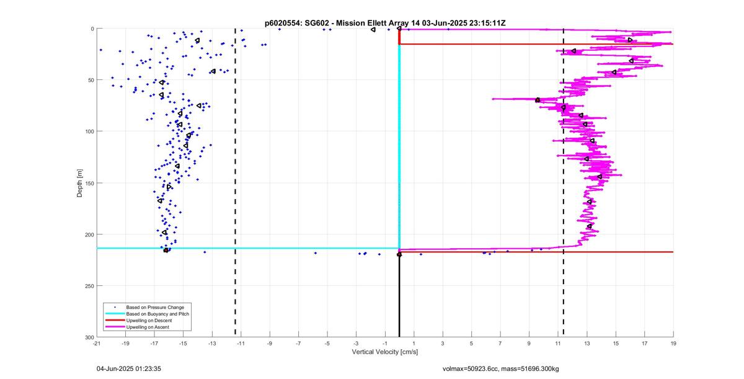Select the 'Vertical Velocity [cm/s]' x-axis label
Screen dimensions: 744x379
coord(384,352)
